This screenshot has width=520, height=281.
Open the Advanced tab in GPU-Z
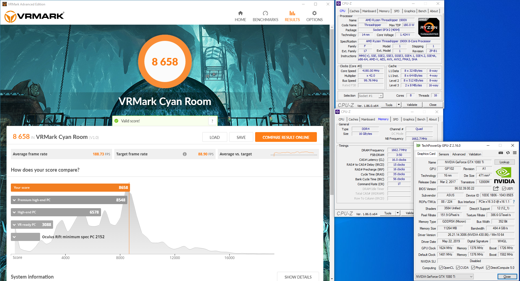pyautogui.click(x=459, y=154)
